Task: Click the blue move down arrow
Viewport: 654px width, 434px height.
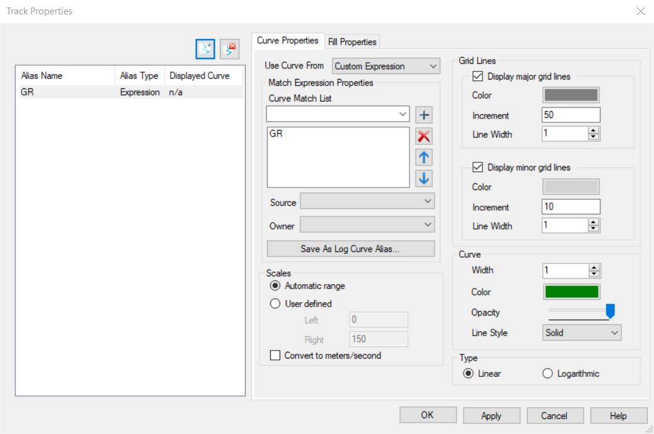Action: coord(424,178)
